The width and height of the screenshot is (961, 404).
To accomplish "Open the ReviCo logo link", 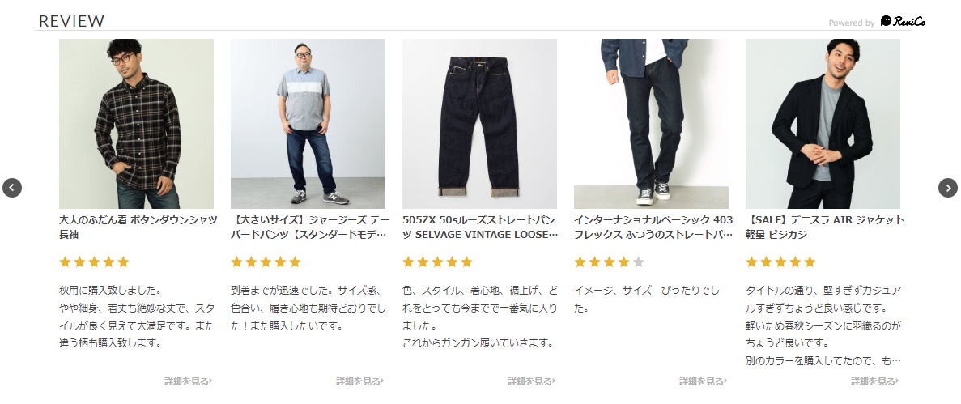I will (x=903, y=22).
